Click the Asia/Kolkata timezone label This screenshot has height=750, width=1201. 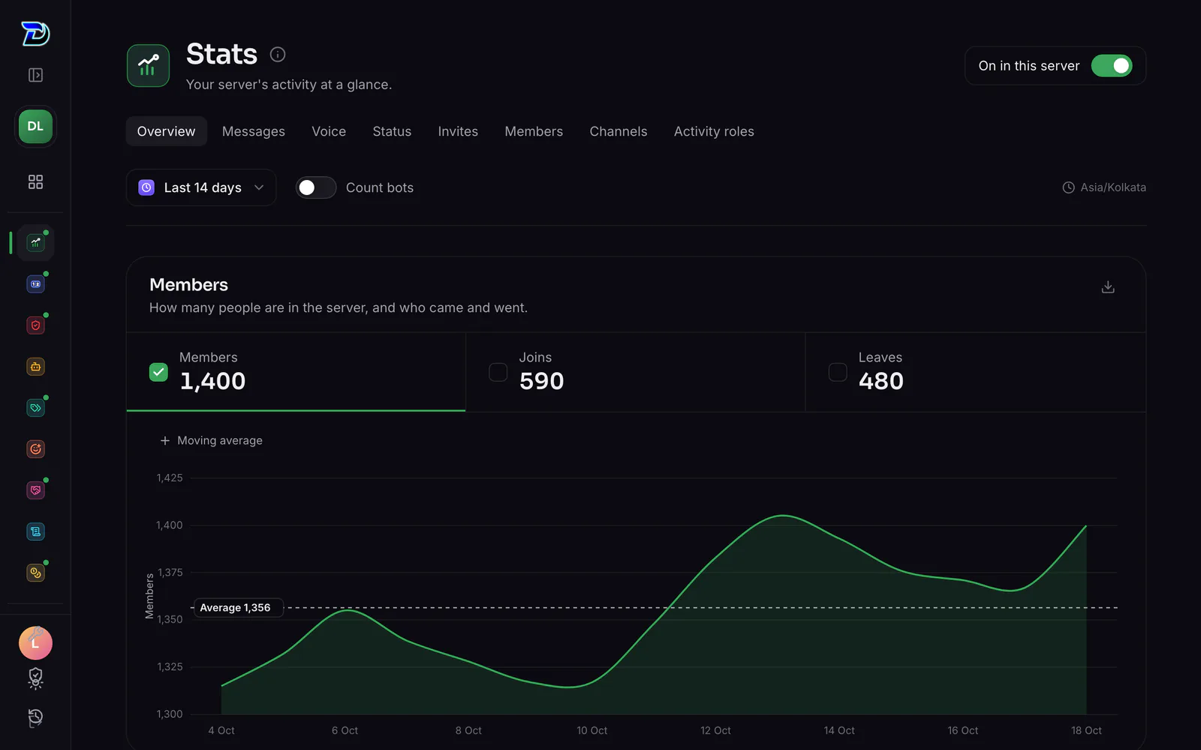coord(1104,187)
